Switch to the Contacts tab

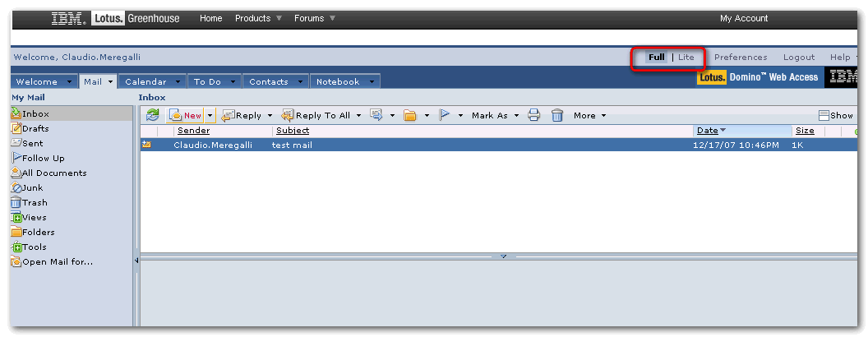[x=269, y=81]
